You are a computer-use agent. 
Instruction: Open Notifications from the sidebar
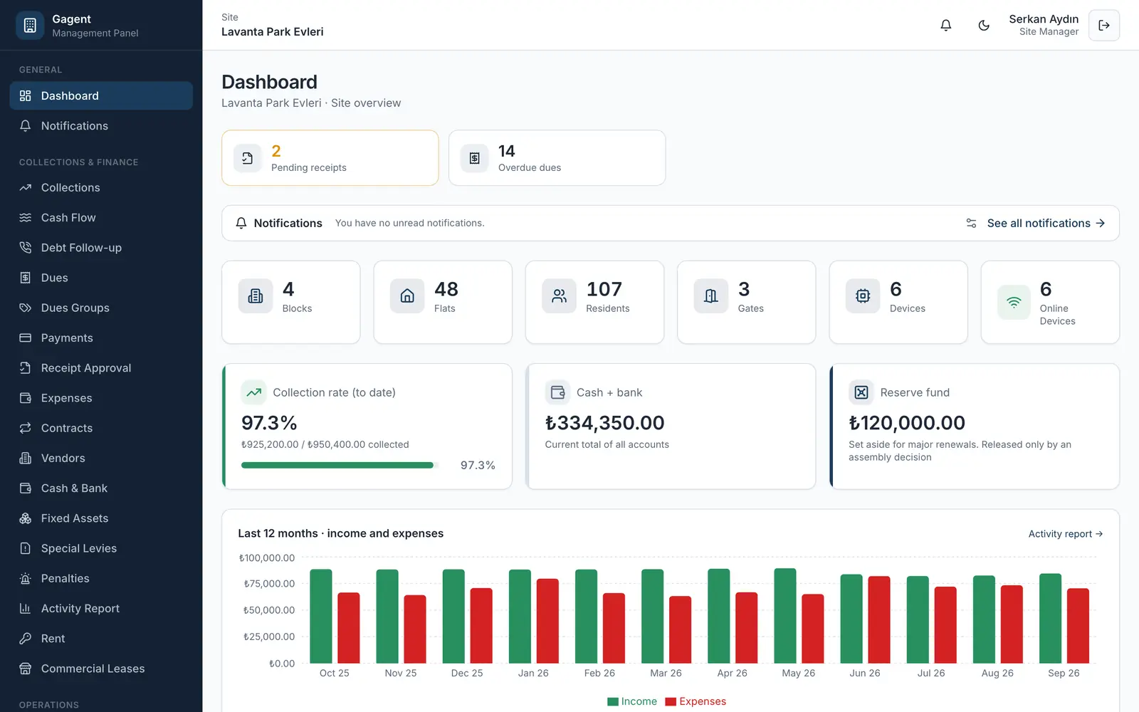click(x=101, y=126)
